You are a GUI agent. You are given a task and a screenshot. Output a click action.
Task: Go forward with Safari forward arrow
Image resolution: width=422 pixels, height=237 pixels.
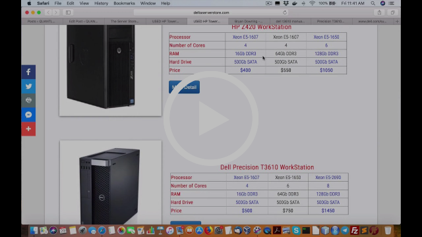coord(55,13)
